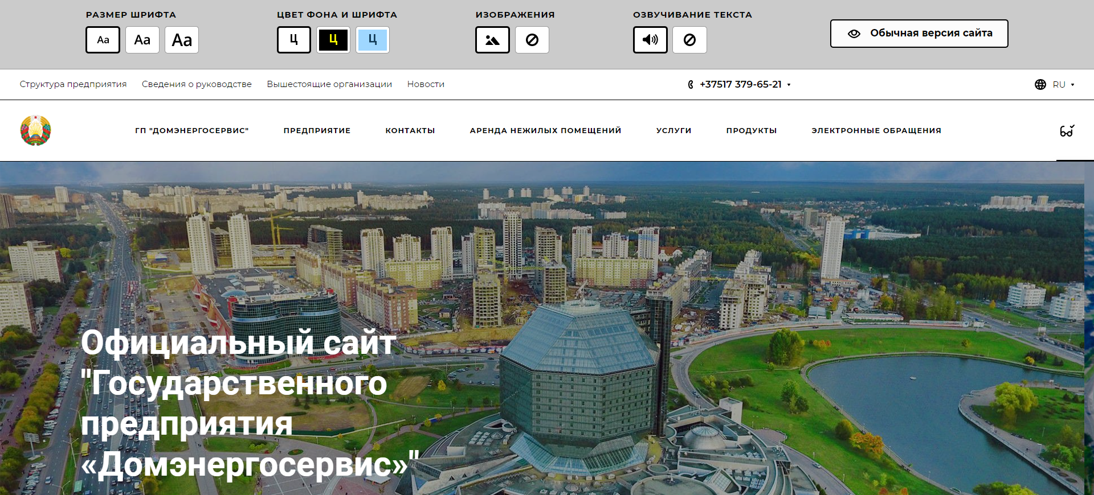Open the УСЛУГИ menu item
1094x495 pixels.
(x=673, y=130)
